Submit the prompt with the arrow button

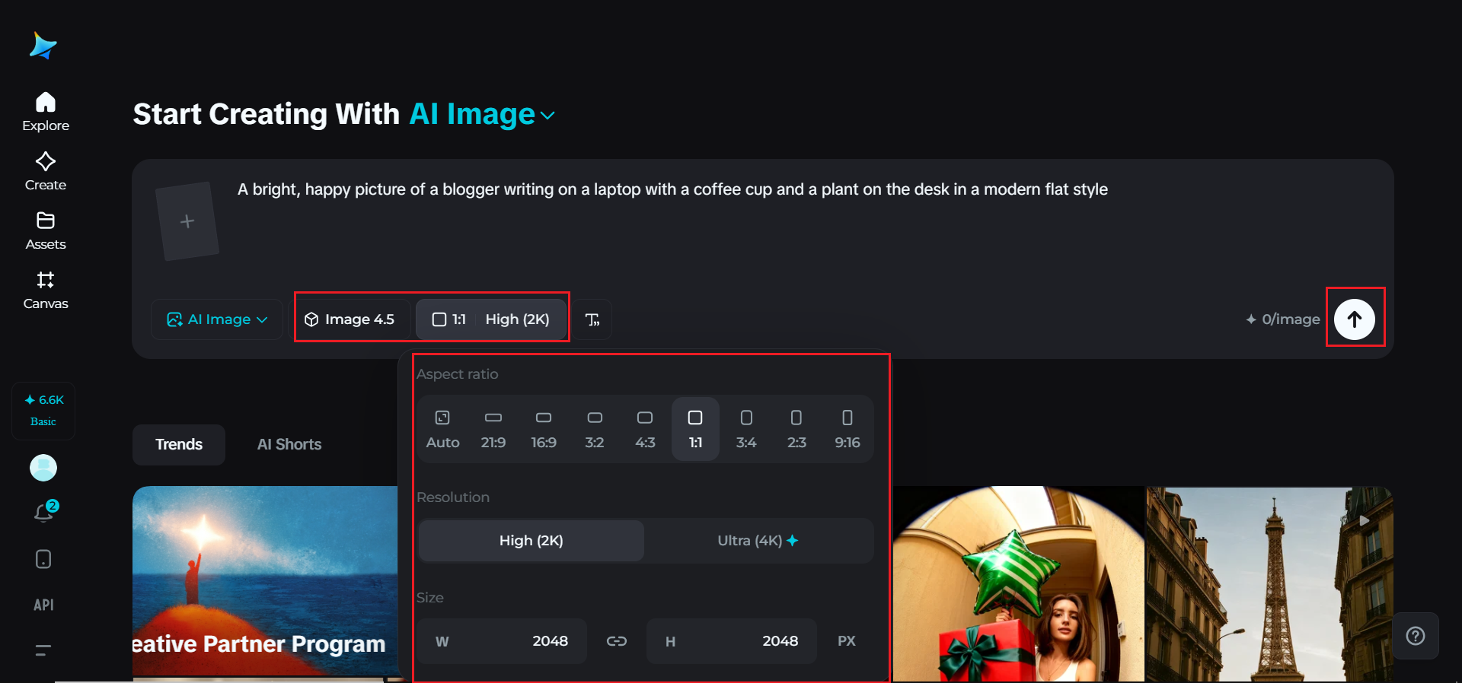tap(1355, 319)
